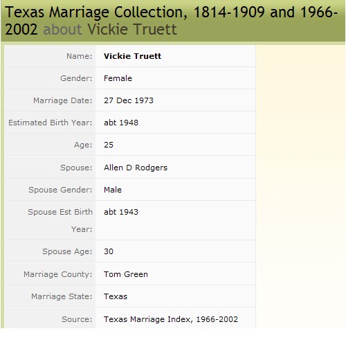Click the Source: field label
Image resolution: width=346 pixels, height=340 pixels.
click(77, 319)
